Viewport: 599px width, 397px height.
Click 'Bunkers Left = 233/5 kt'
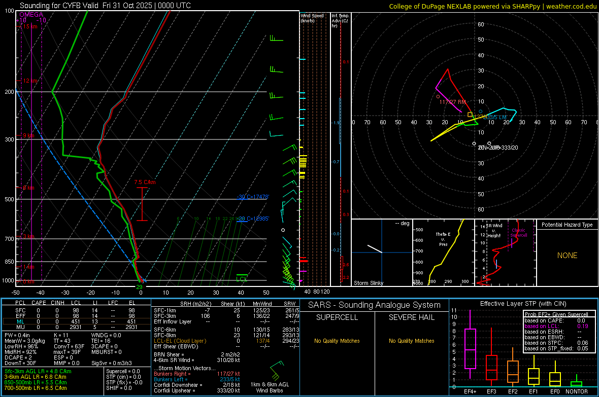pos(197,379)
